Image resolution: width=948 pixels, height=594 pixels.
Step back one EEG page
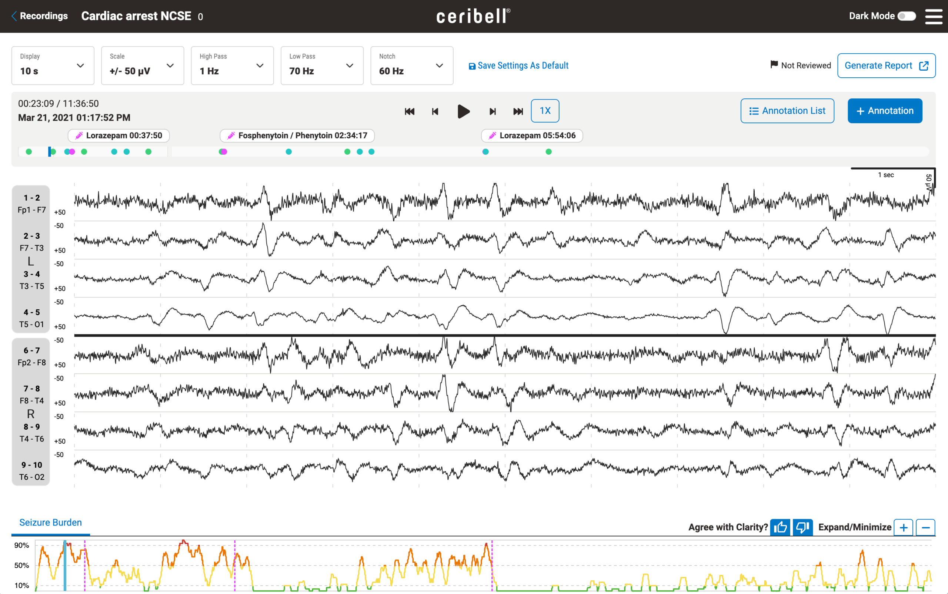pos(435,111)
